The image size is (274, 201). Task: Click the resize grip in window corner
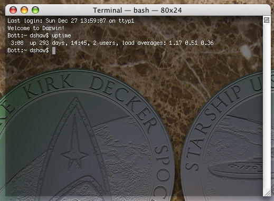pyautogui.click(x=268, y=193)
